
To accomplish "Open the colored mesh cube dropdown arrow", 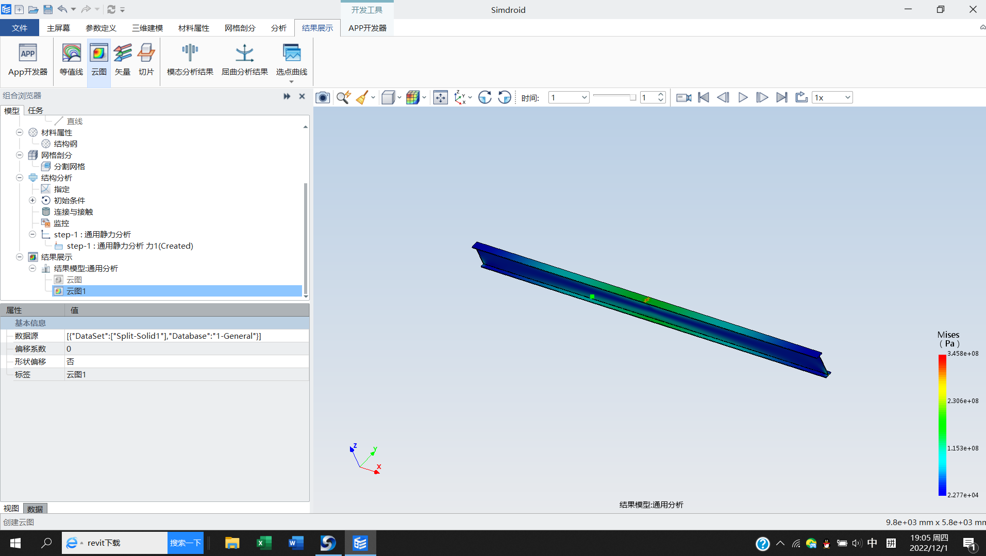I will (x=424, y=97).
